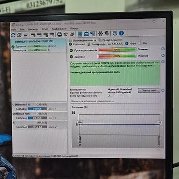Screen dimensions: 179x179
Task: Open the Диск menu
Action: [x=22, y=30]
